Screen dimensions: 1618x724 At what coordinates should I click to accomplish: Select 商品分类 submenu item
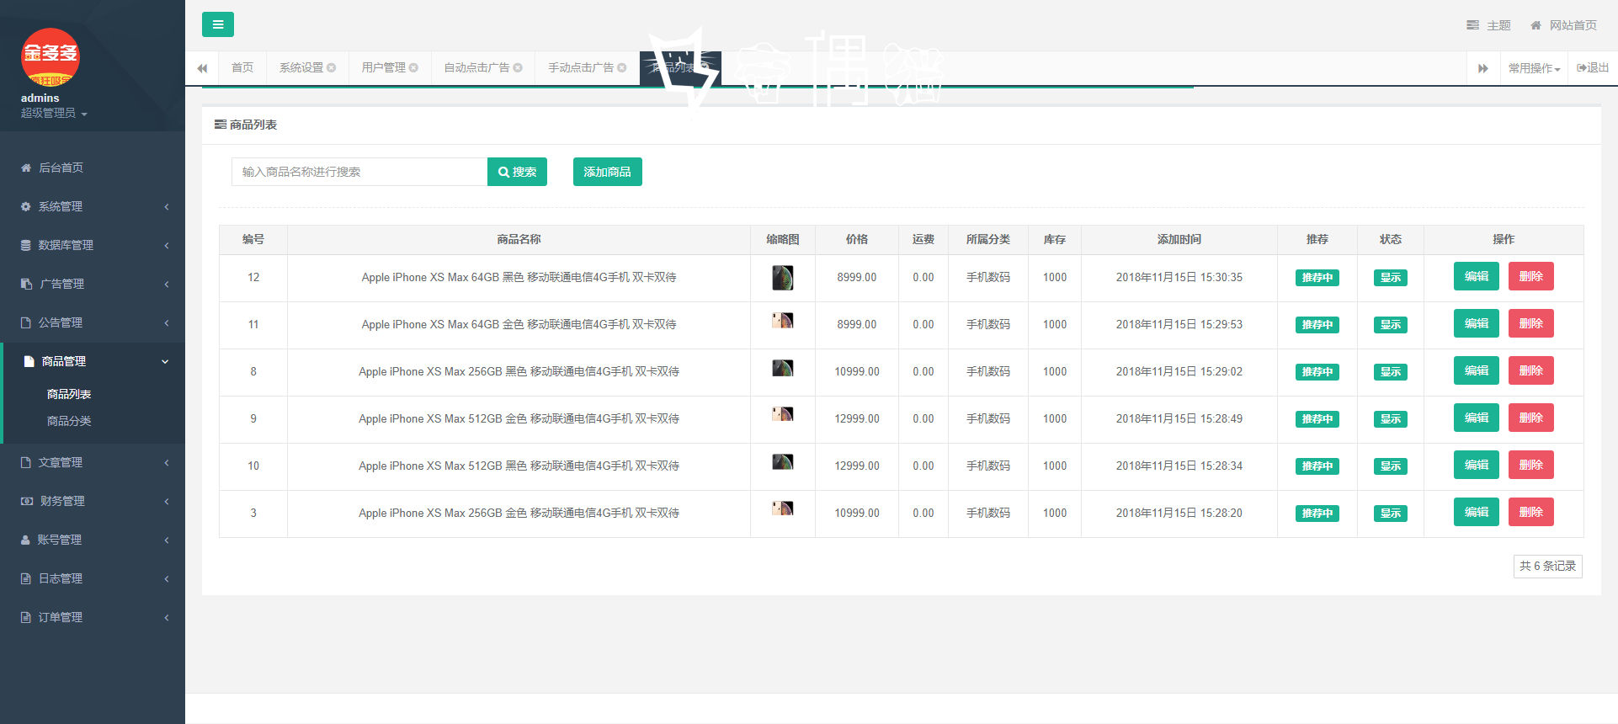(x=69, y=421)
